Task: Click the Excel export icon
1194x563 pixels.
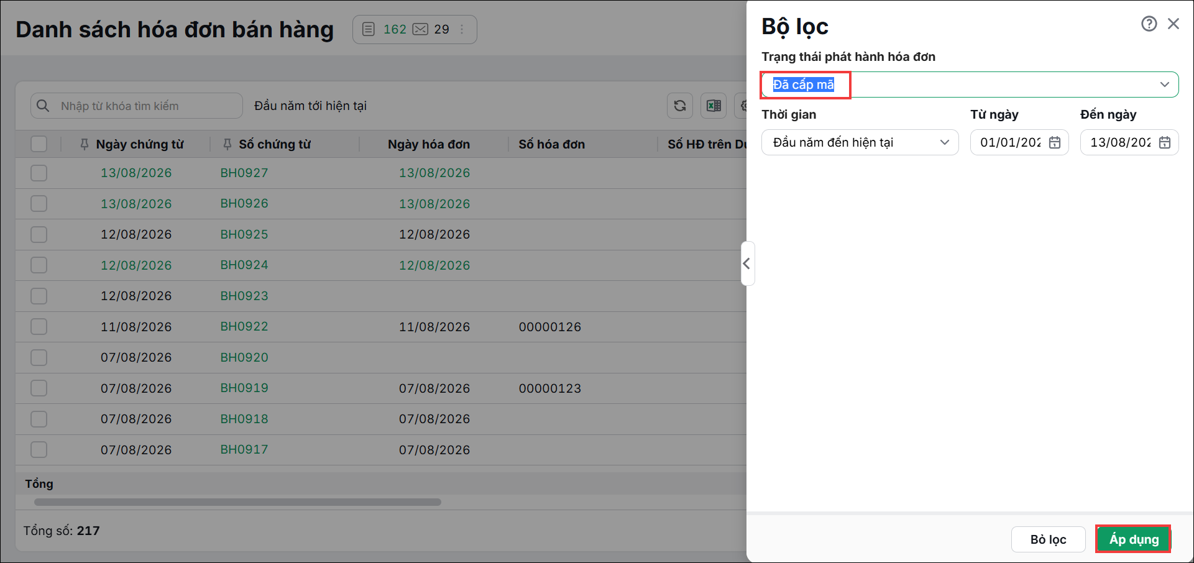Action: point(714,106)
